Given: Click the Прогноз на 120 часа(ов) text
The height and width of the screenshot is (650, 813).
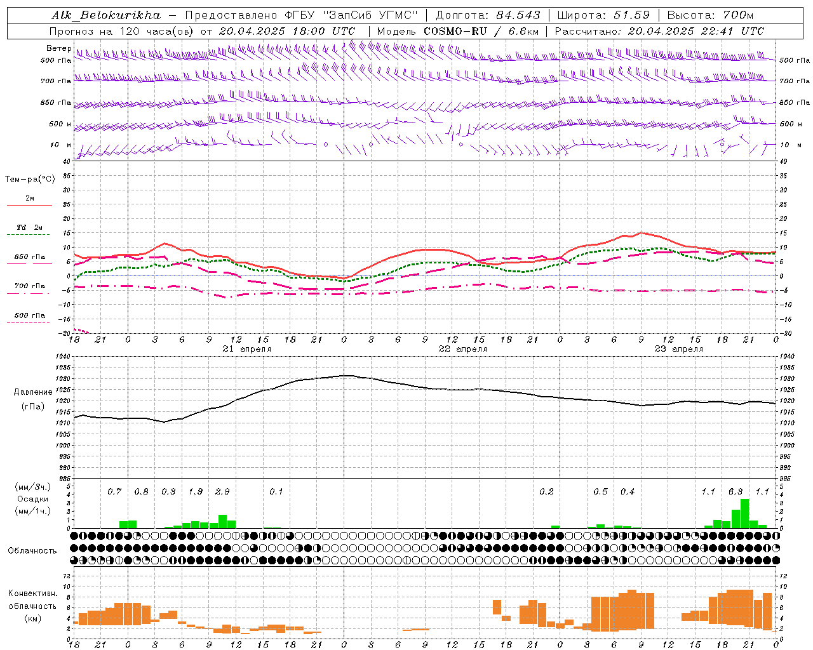Looking at the screenshot, I should [x=122, y=31].
